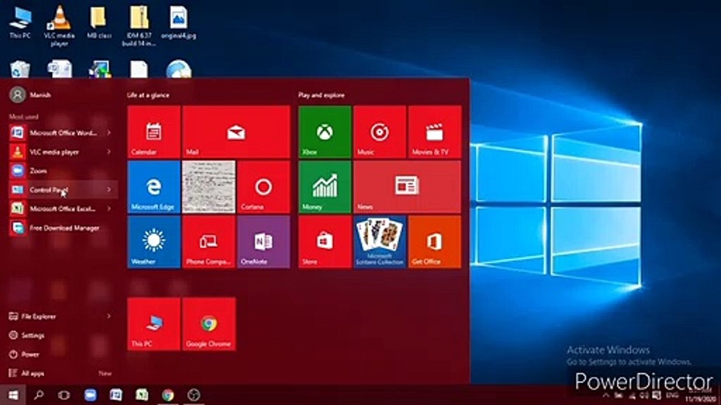Open the Movies & TV tile
The image size is (721, 405).
click(x=435, y=132)
